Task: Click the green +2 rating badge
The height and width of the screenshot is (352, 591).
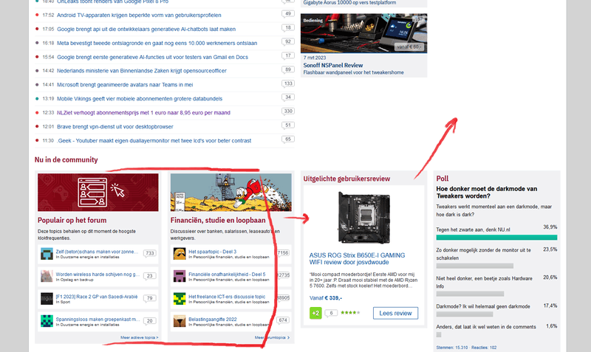Action: pos(315,313)
